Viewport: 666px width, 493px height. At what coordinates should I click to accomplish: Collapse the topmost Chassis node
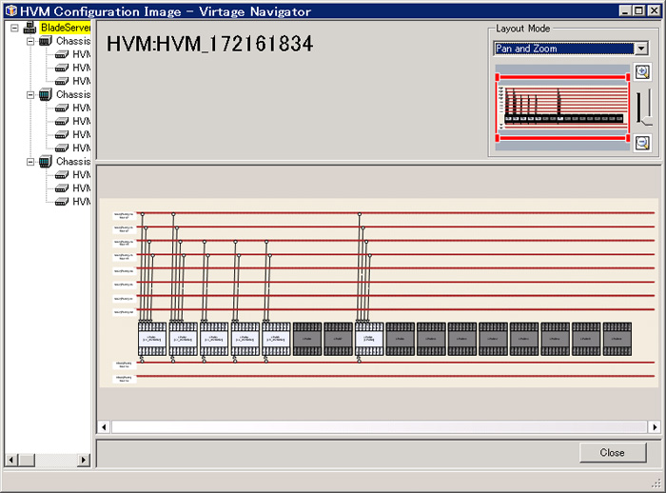[30, 41]
